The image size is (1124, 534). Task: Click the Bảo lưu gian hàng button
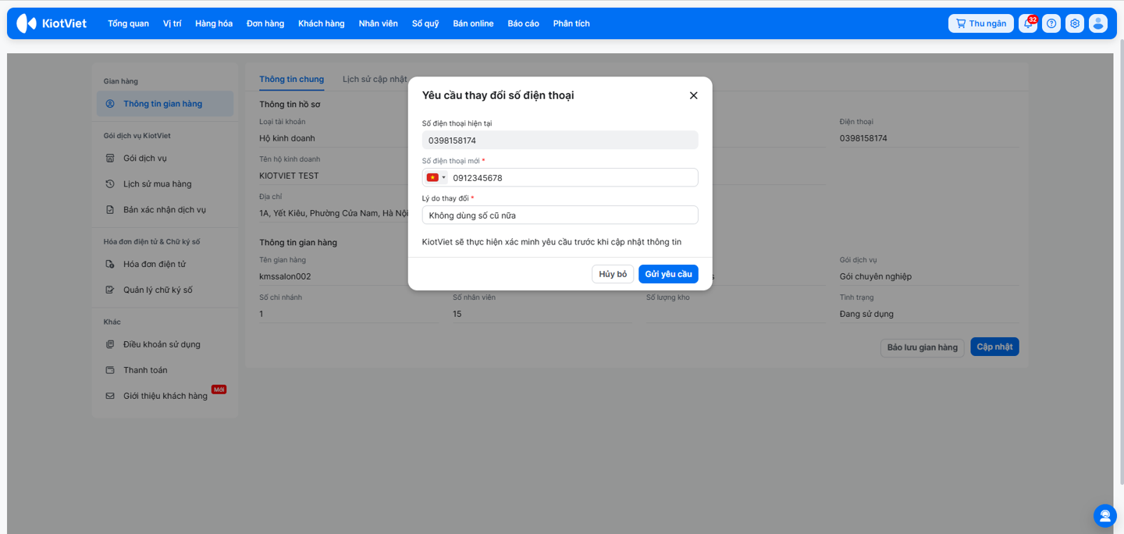(x=923, y=347)
